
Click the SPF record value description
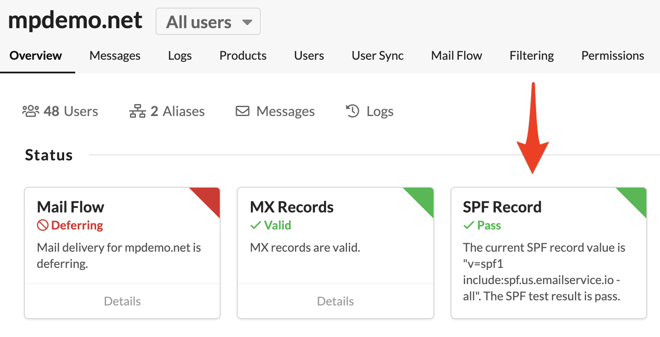(544, 272)
